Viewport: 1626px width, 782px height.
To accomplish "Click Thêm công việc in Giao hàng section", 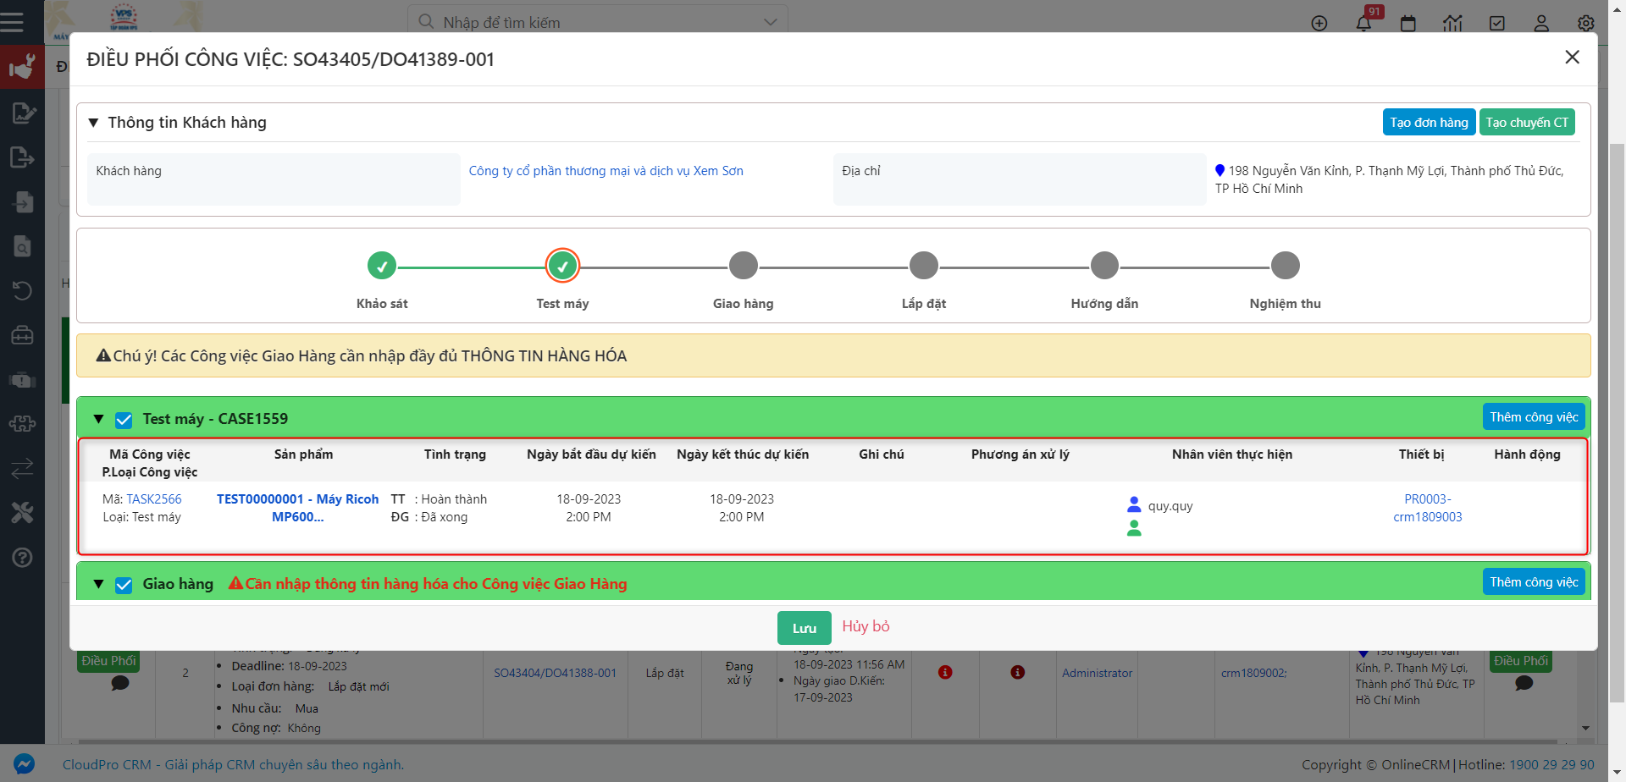I will pos(1534,581).
